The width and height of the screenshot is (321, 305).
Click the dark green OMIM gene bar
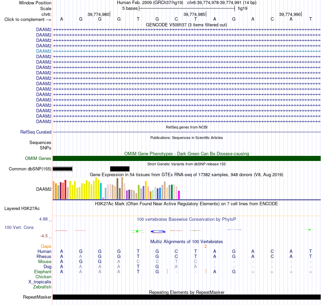pos(187,158)
